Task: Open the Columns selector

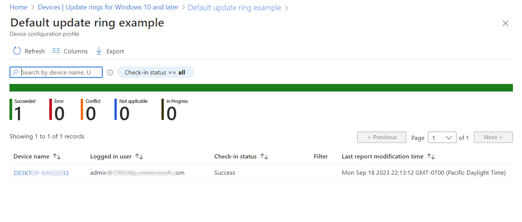Action: point(70,51)
